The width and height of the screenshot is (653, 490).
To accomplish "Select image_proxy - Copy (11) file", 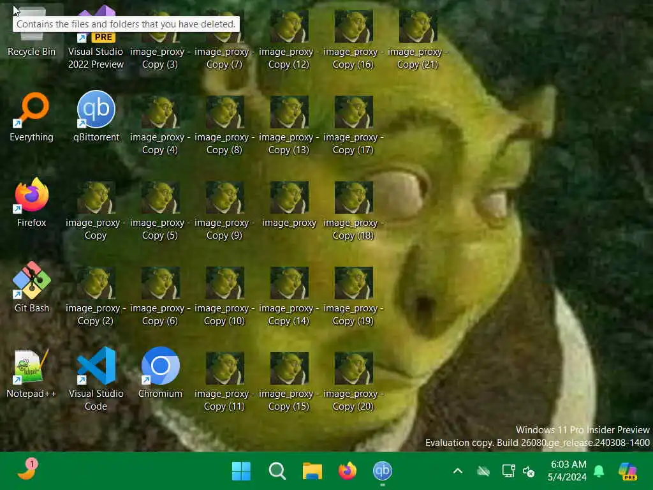I will click(x=224, y=382).
